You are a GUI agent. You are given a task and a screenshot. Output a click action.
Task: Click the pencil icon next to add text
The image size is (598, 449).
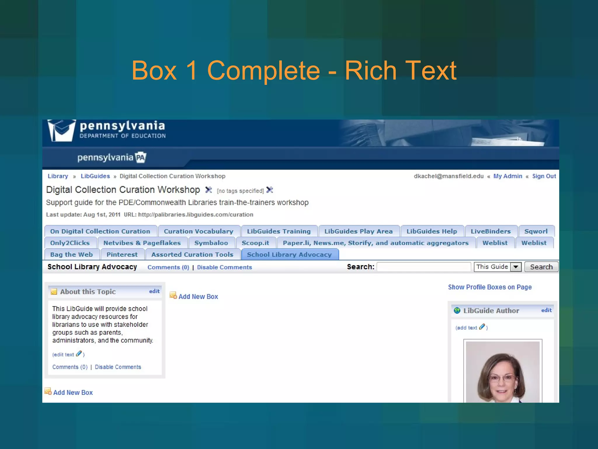482,327
